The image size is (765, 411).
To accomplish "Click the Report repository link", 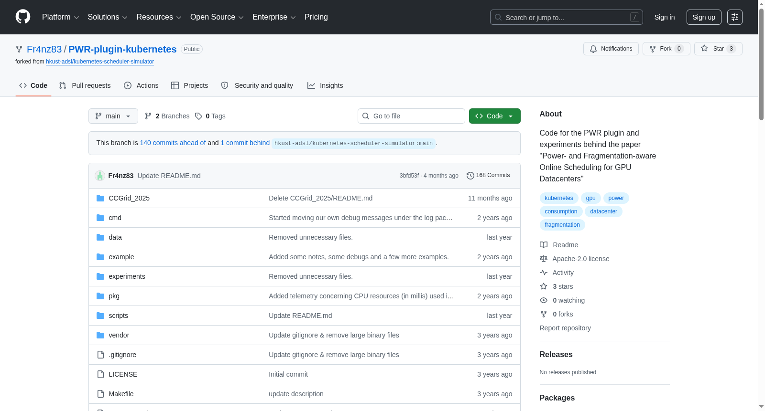I will (x=565, y=328).
